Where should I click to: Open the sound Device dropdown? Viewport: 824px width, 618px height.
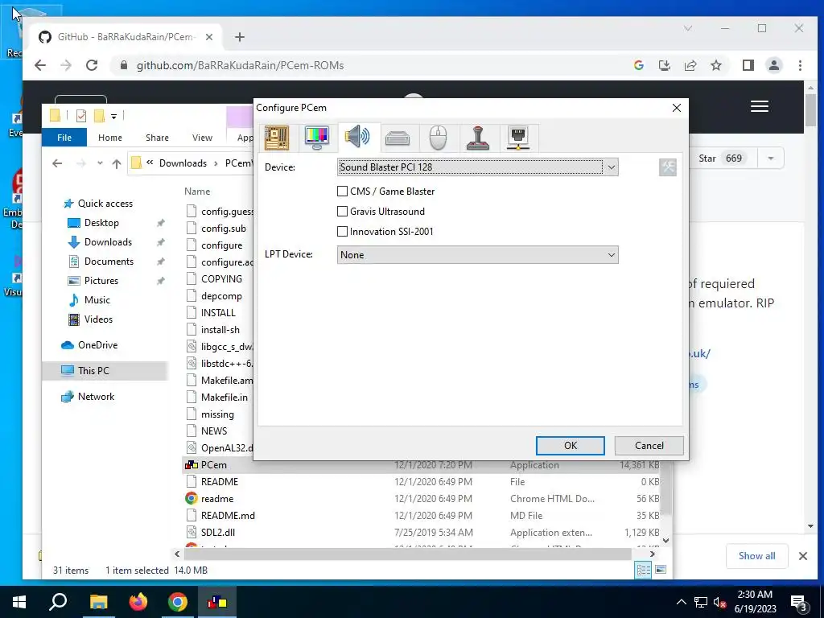pyautogui.click(x=477, y=167)
